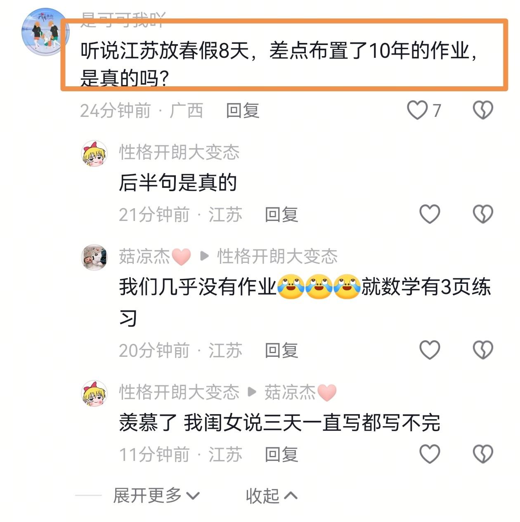The width and height of the screenshot is (520, 522).
Task: Click 回复 under the 24分钟前 comment
Action: point(243,111)
